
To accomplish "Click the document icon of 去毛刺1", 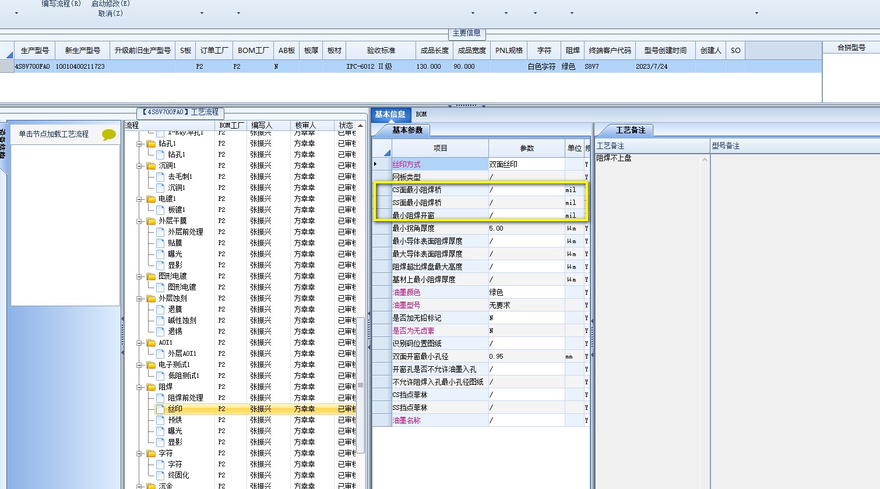I will coord(160,176).
